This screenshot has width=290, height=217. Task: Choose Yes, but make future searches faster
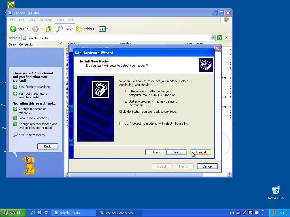pyautogui.click(x=31, y=96)
